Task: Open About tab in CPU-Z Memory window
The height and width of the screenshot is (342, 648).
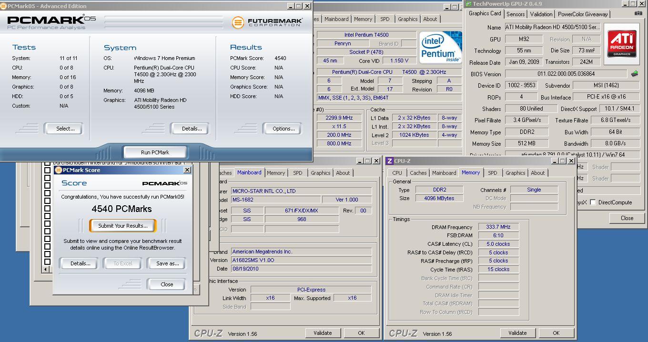Action: (x=538, y=173)
